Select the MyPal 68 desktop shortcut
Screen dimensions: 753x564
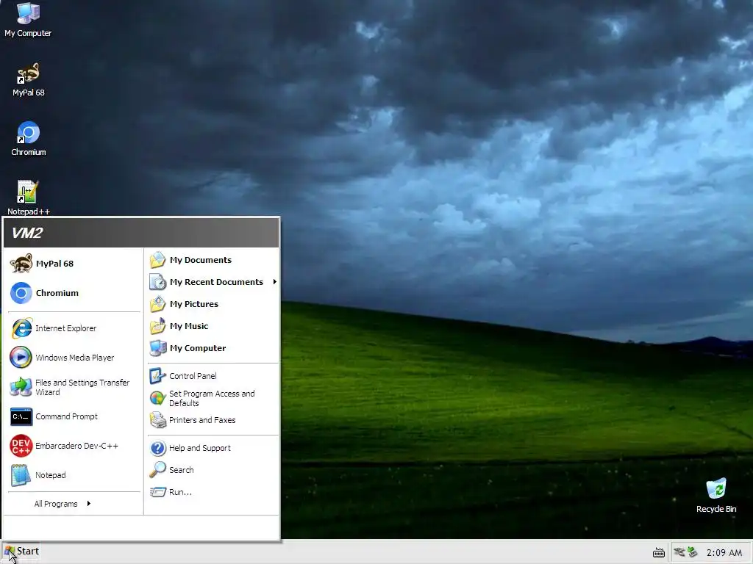[29, 79]
